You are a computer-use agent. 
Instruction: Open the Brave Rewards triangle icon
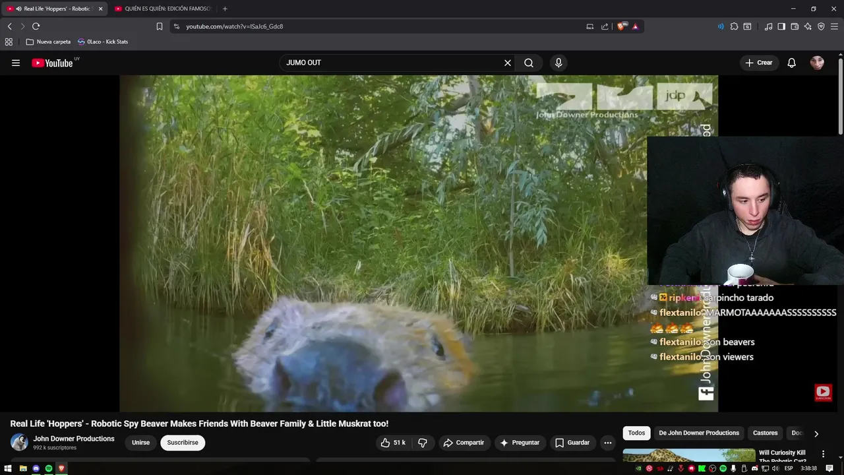[635, 26]
